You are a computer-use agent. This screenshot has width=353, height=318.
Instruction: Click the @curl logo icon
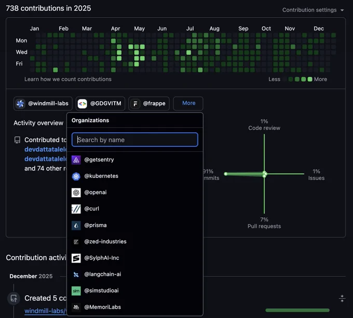76,209
